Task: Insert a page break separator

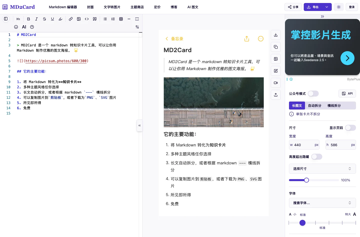Action: [137, 19]
